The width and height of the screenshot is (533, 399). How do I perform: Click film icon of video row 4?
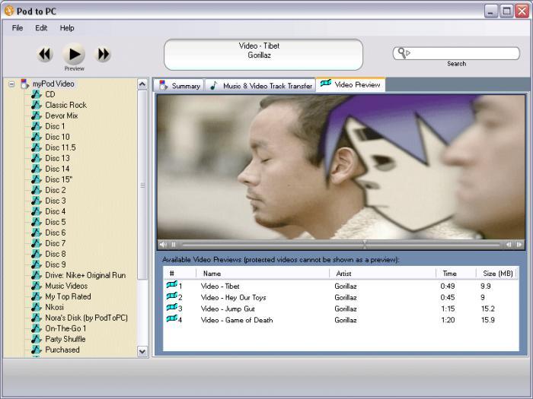click(172, 318)
